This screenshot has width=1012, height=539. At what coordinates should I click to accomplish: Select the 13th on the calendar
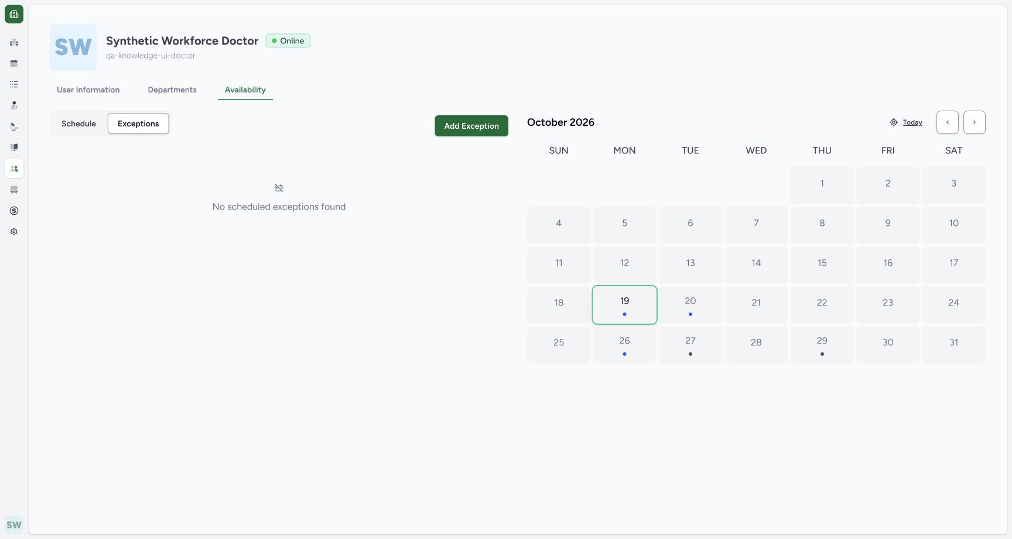coord(690,265)
